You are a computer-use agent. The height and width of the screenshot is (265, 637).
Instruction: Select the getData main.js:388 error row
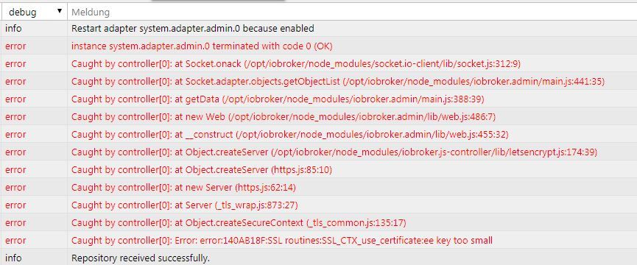318,99
